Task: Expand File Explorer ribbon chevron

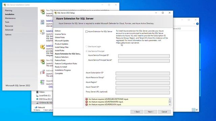Action: pos(194,24)
